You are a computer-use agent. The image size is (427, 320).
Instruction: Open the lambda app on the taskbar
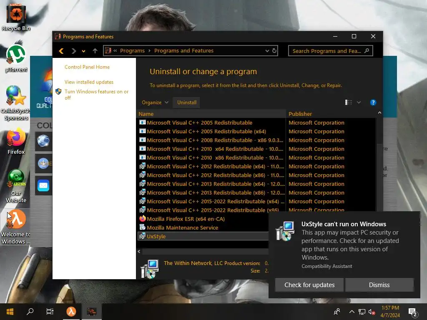click(x=71, y=312)
